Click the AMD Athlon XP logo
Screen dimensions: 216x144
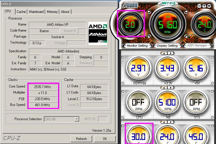pyautogui.click(x=98, y=34)
